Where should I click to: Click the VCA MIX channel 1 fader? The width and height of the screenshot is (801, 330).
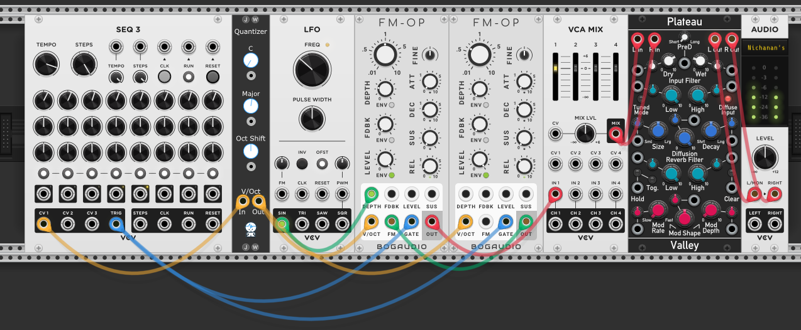555,68
